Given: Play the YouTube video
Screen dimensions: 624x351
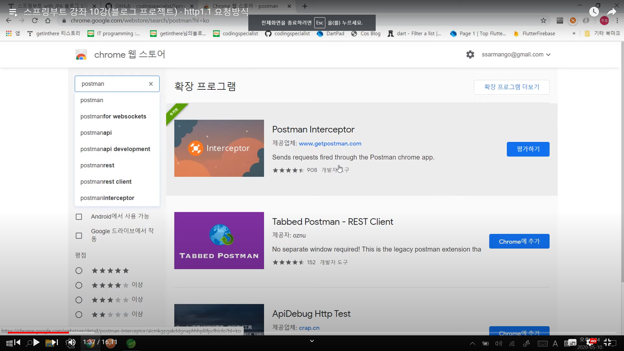Looking at the screenshot, I should tap(36, 342).
